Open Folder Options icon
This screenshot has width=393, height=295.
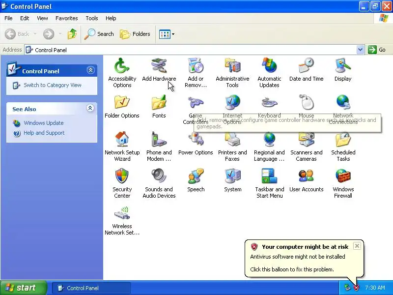[x=122, y=103]
